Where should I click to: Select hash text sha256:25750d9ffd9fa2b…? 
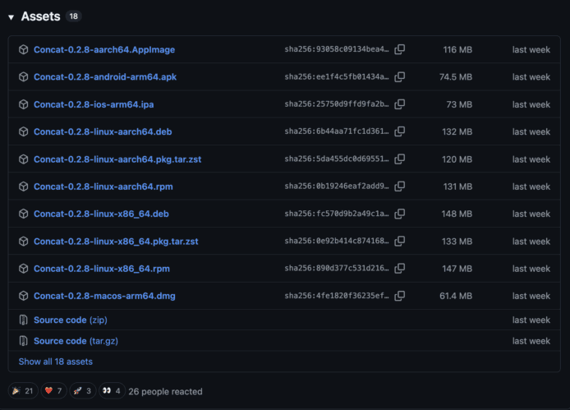pos(337,104)
